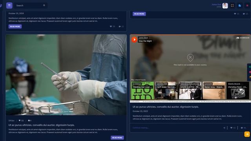
Task: Click the yellow floating button at the bottom corner
Action: tap(247, 134)
